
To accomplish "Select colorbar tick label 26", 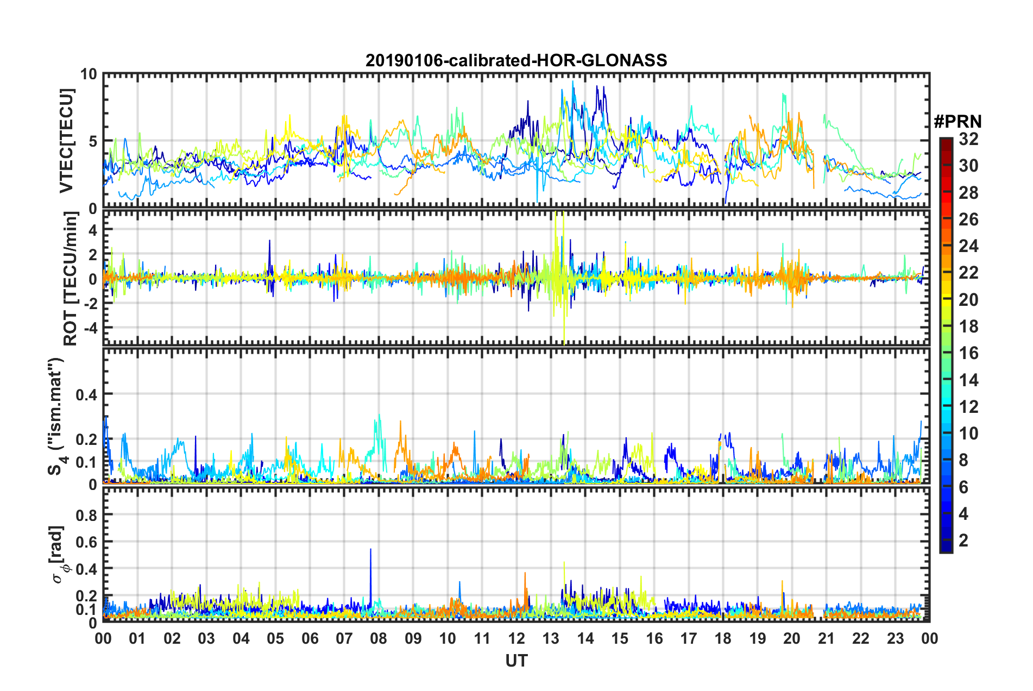I will [968, 219].
